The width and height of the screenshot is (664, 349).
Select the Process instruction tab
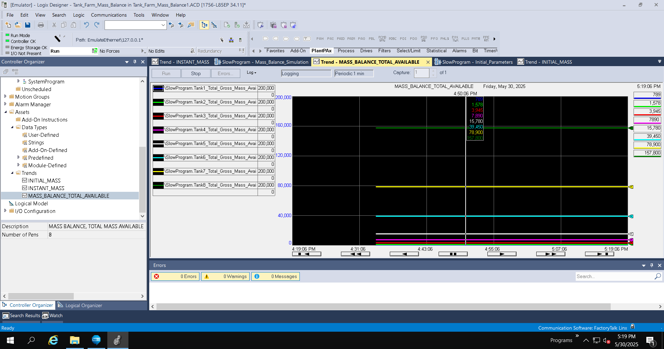pos(346,51)
